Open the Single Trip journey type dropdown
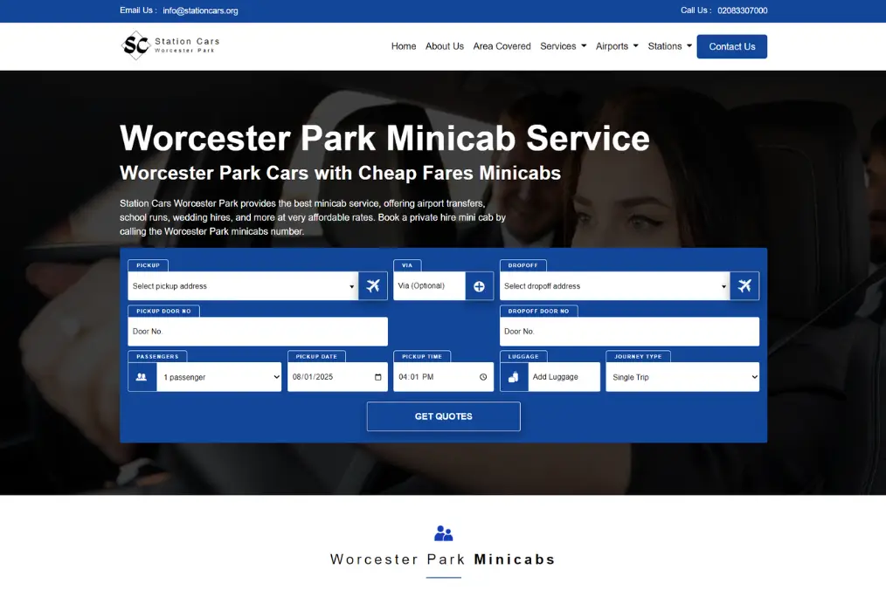 (682, 377)
